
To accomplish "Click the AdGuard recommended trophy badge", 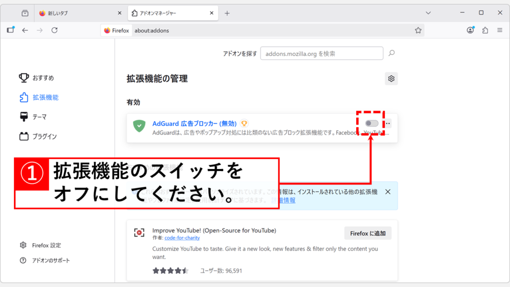I will (x=244, y=124).
